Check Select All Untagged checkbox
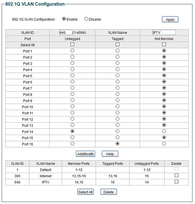 click(72, 45)
